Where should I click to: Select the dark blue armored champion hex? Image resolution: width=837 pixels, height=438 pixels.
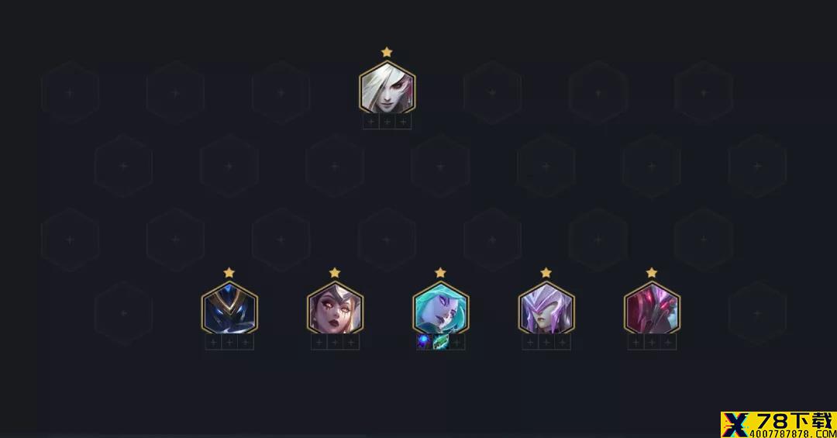229,309
